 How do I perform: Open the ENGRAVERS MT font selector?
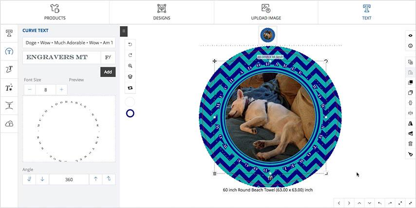(x=61, y=57)
